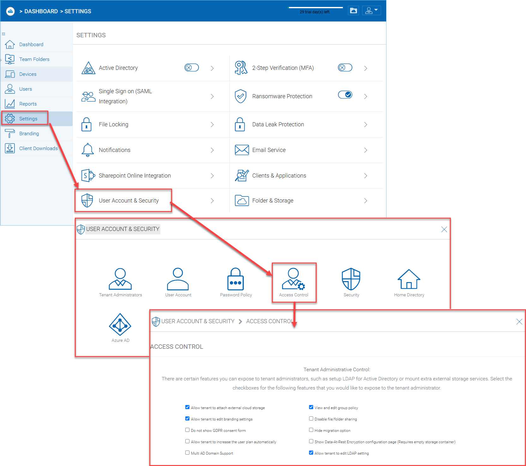Open the Home Directory house icon
This screenshot has height=466, width=526.
(x=409, y=279)
